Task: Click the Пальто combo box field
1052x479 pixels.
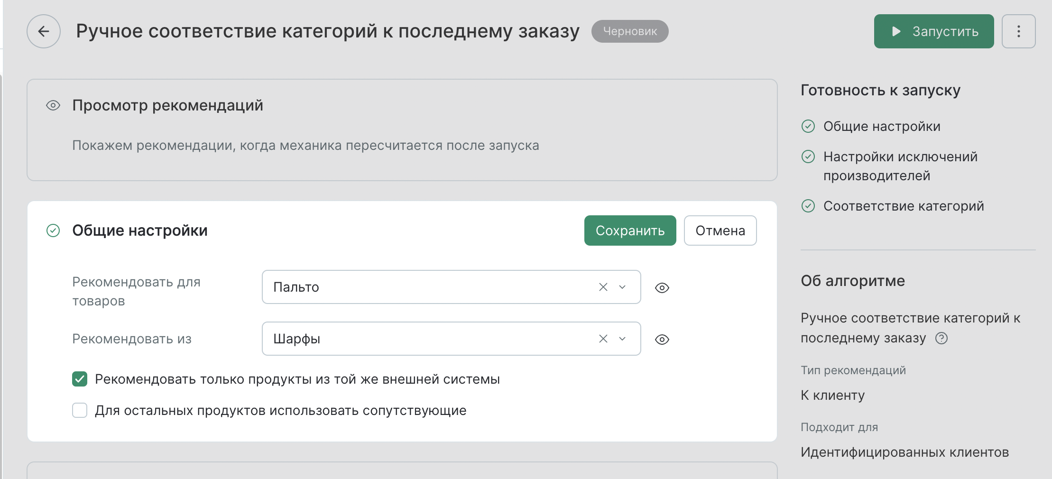Action: click(451, 287)
